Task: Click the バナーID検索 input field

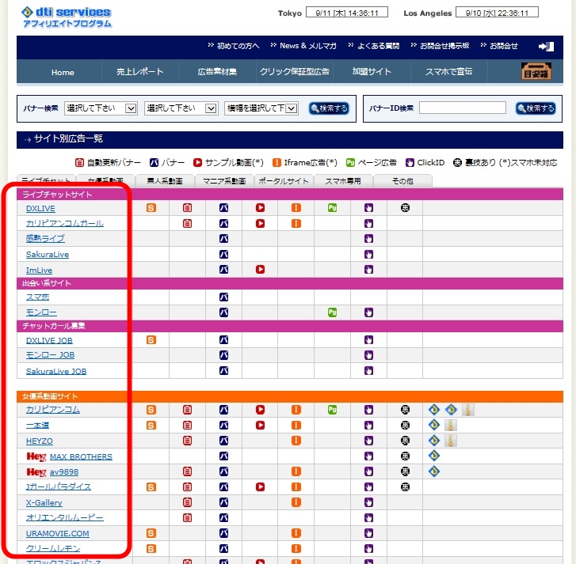Action: (x=463, y=108)
